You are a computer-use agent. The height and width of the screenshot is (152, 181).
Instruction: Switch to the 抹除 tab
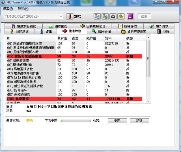click(163, 31)
